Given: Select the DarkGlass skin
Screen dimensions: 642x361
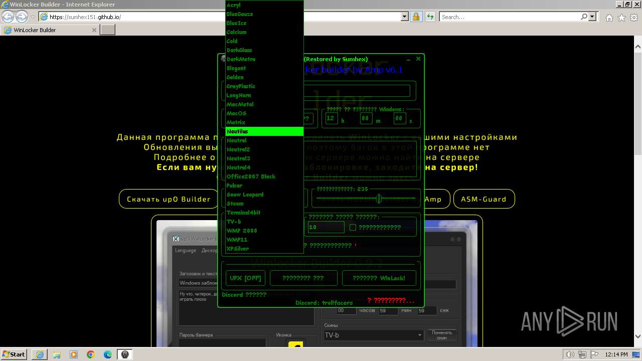Looking at the screenshot, I should click(x=264, y=50).
